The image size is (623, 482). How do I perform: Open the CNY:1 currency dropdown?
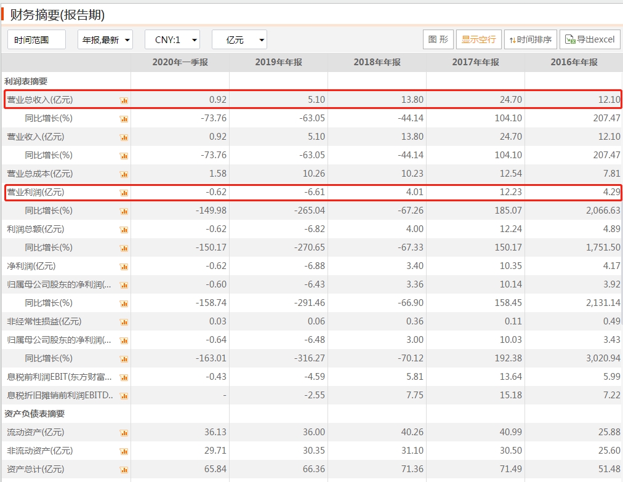click(172, 40)
